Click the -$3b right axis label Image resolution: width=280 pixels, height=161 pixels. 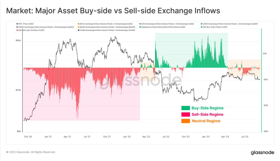tap(266, 105)
